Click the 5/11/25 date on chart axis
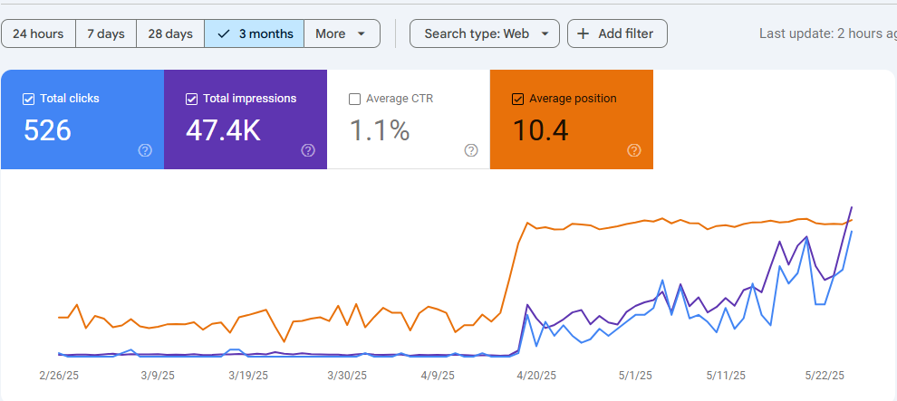 tap(727, 375)
